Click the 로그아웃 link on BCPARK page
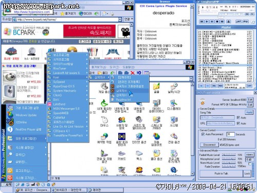257x193 pixels. 85,41
